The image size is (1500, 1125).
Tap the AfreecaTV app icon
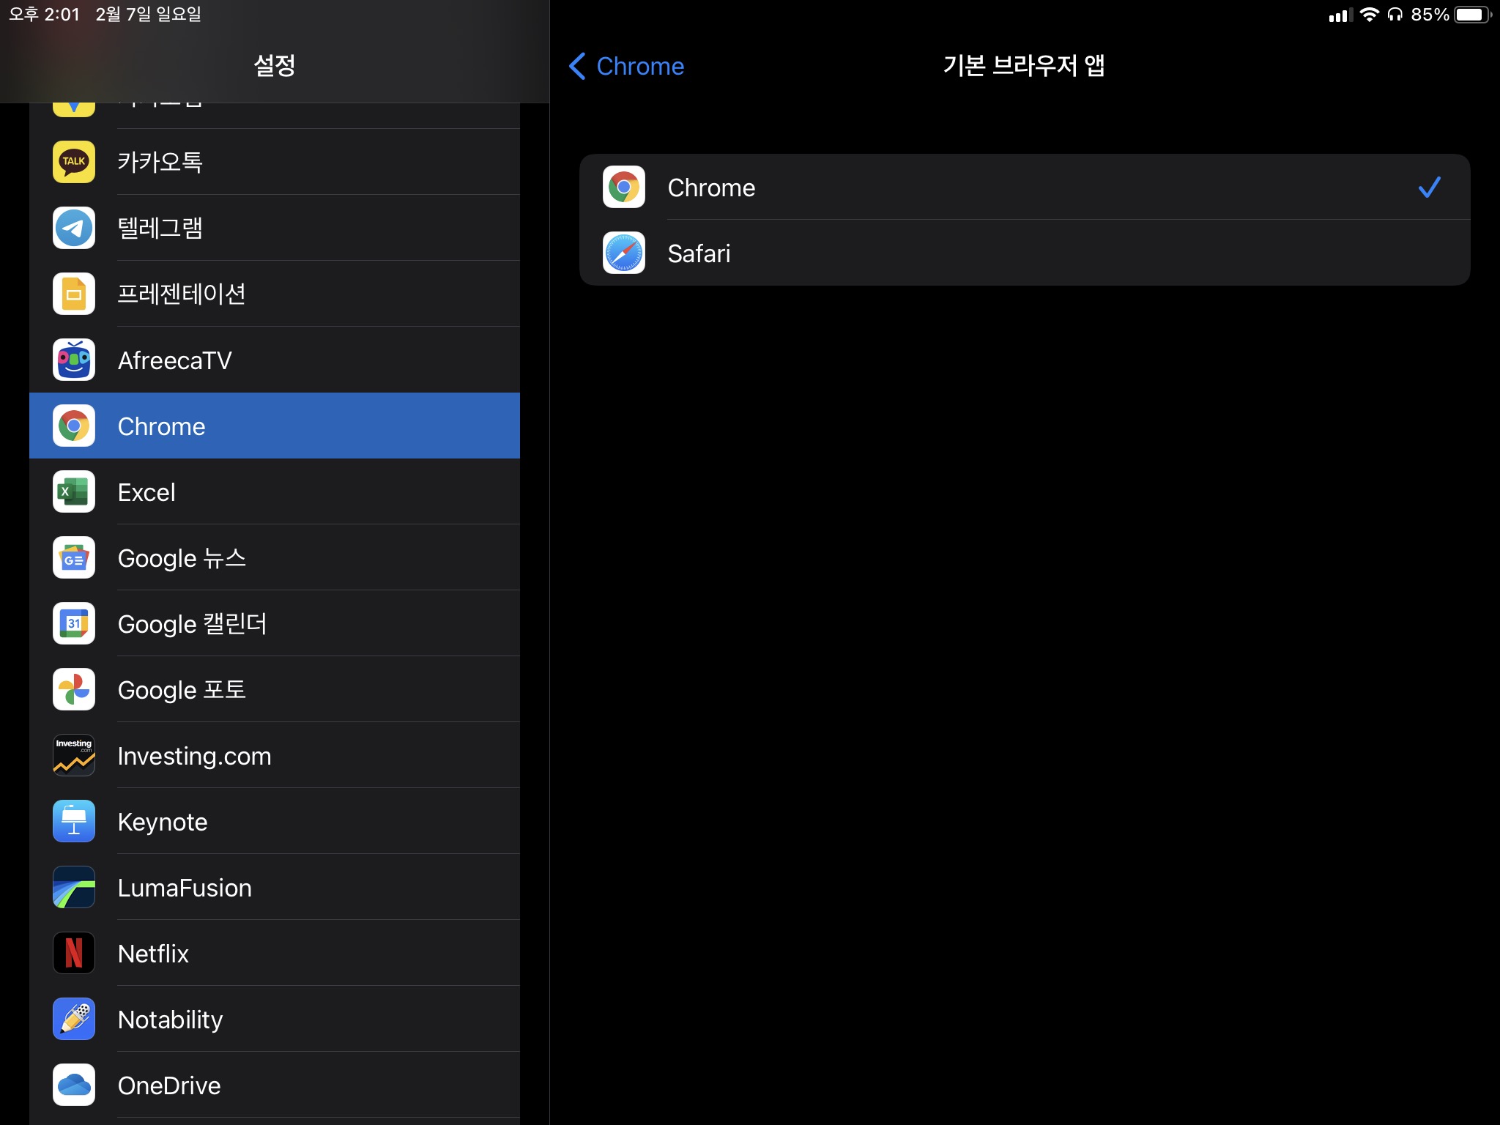(74, 360)
